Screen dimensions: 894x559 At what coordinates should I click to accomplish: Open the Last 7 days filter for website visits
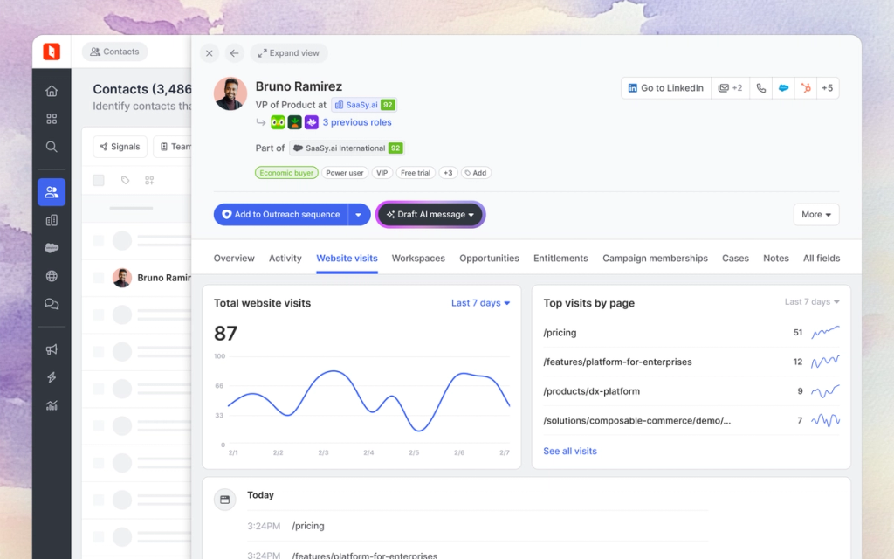coord(479,302)
